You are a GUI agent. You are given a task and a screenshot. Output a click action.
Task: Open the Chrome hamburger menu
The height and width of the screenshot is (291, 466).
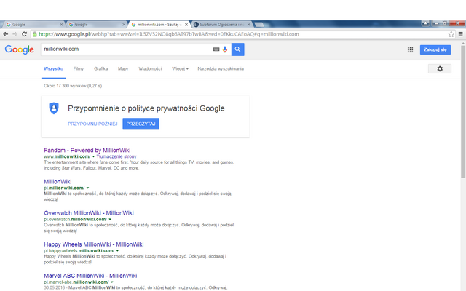[461, 34]
